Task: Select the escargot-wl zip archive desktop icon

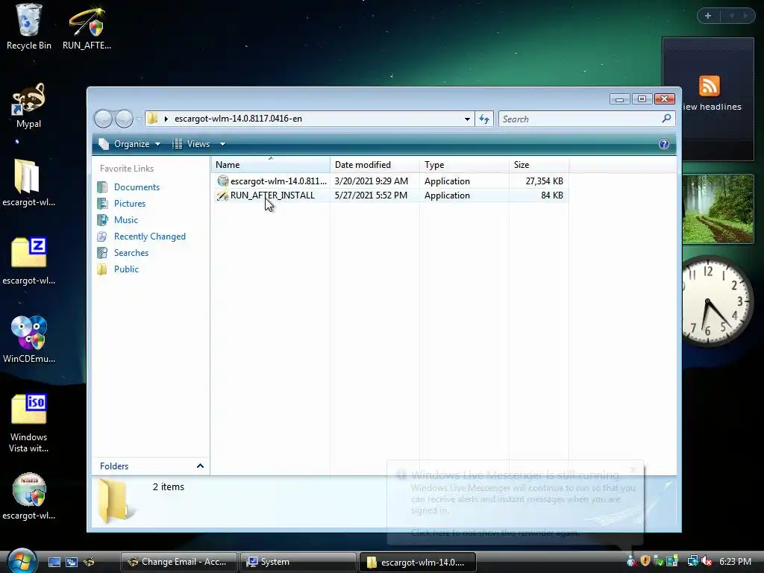Action: tap(29, 261)
